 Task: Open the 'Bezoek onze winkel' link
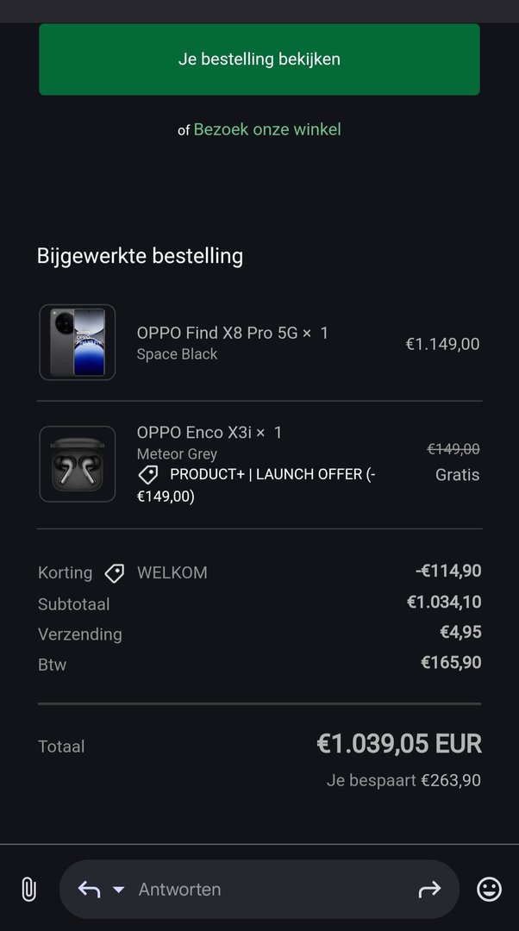[267, 129]
